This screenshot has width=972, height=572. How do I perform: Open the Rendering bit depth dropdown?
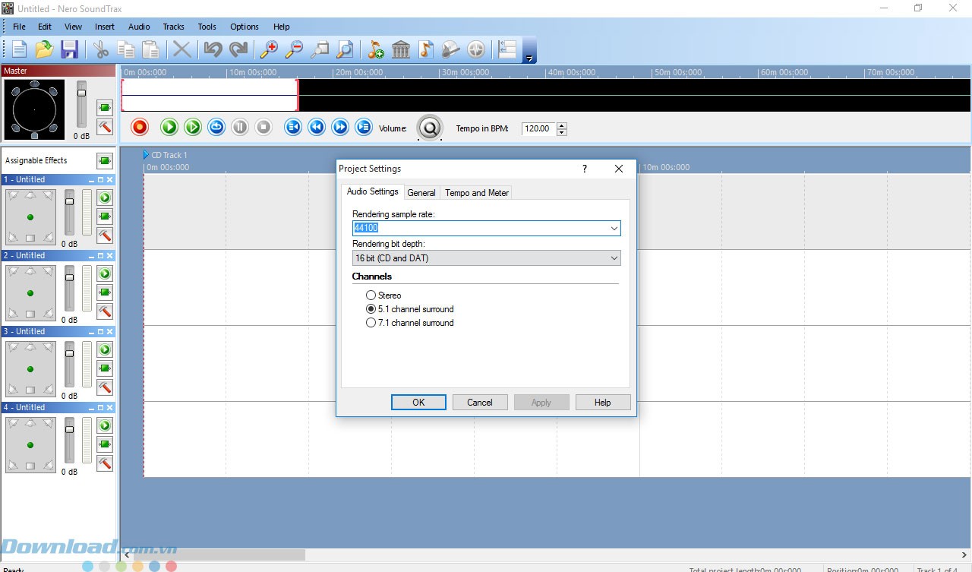[614, 258]
